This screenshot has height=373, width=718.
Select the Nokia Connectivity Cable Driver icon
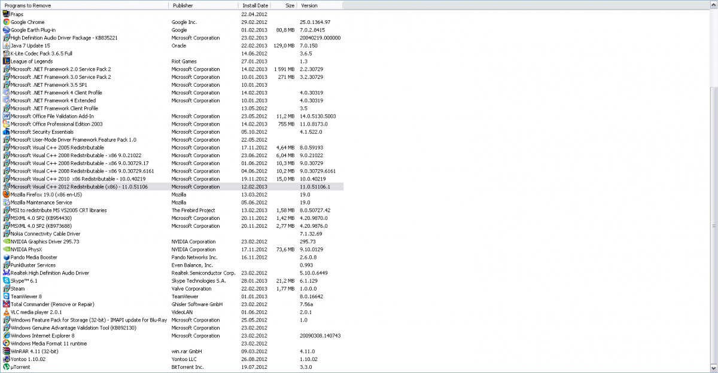click(x=6, y=234)
